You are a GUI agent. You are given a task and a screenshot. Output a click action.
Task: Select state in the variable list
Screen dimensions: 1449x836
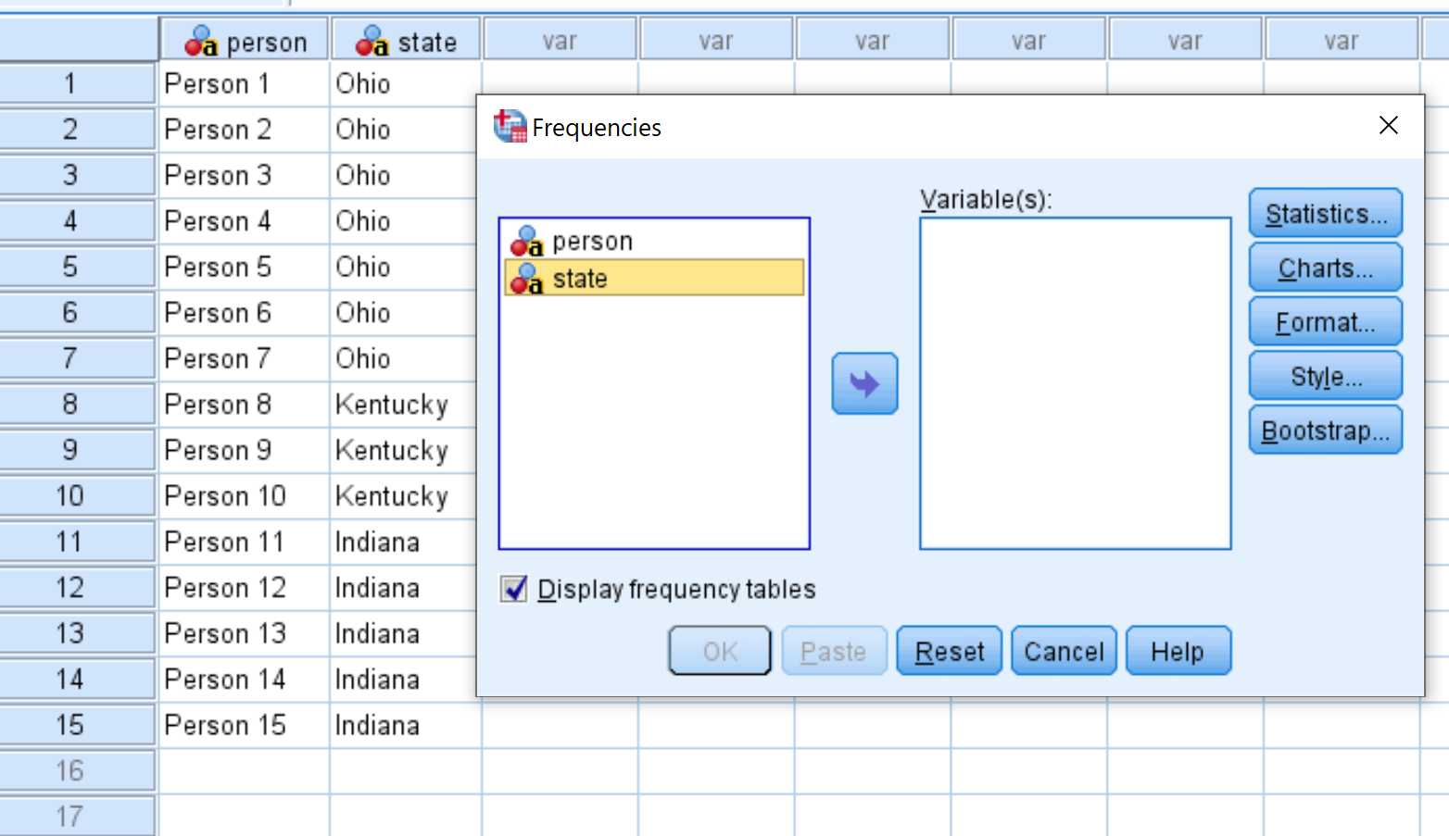click(x=654, y=278)
